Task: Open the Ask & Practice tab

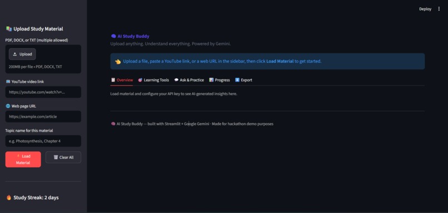Action: coord(189,80)
